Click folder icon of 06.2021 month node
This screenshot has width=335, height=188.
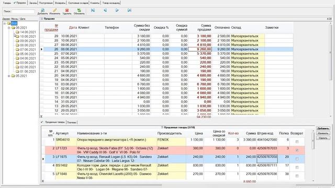click(13, 28)
